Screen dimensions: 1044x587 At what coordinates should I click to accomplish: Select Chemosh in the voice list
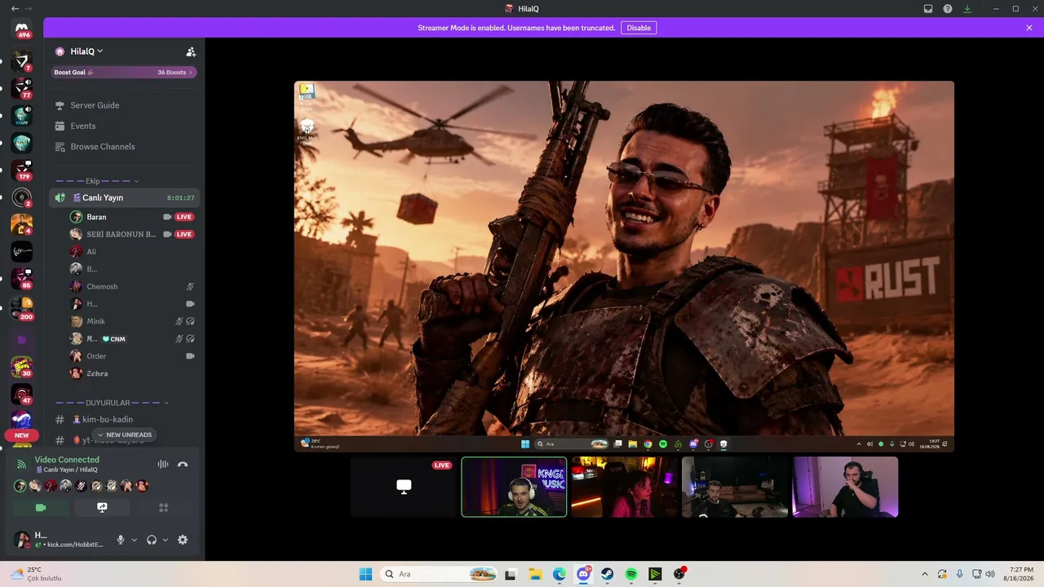(133, 286)
